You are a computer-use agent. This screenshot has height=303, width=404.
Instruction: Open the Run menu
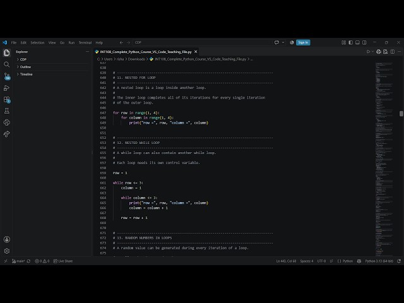click(71, 42)
